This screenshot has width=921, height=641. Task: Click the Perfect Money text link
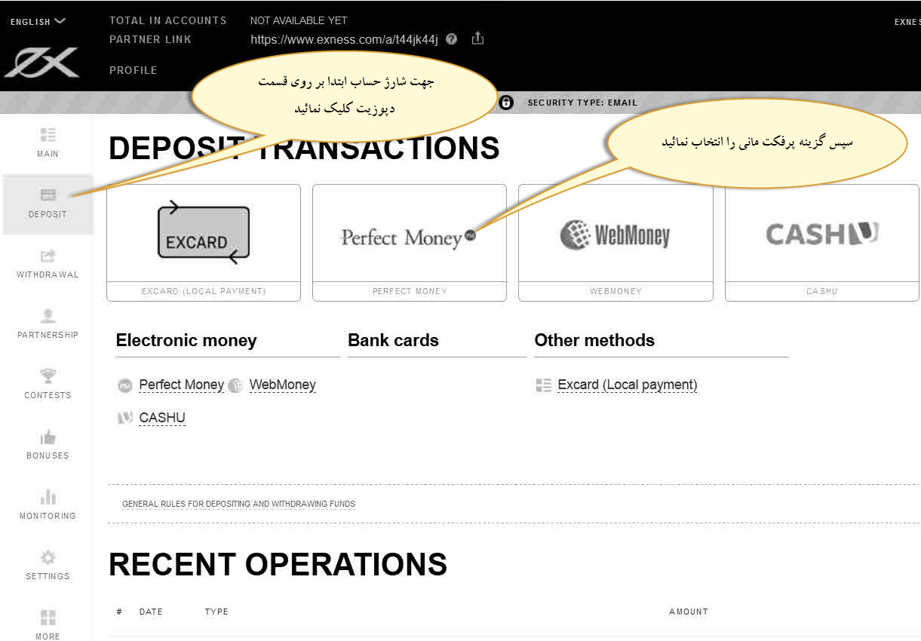[x=182, y=385]
